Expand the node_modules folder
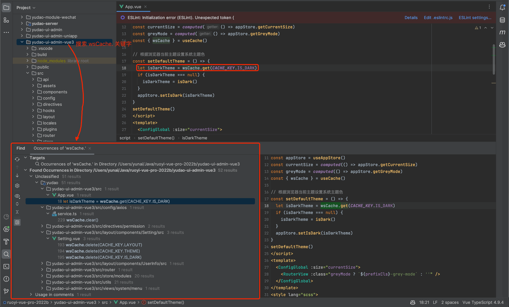 [28, 61]
